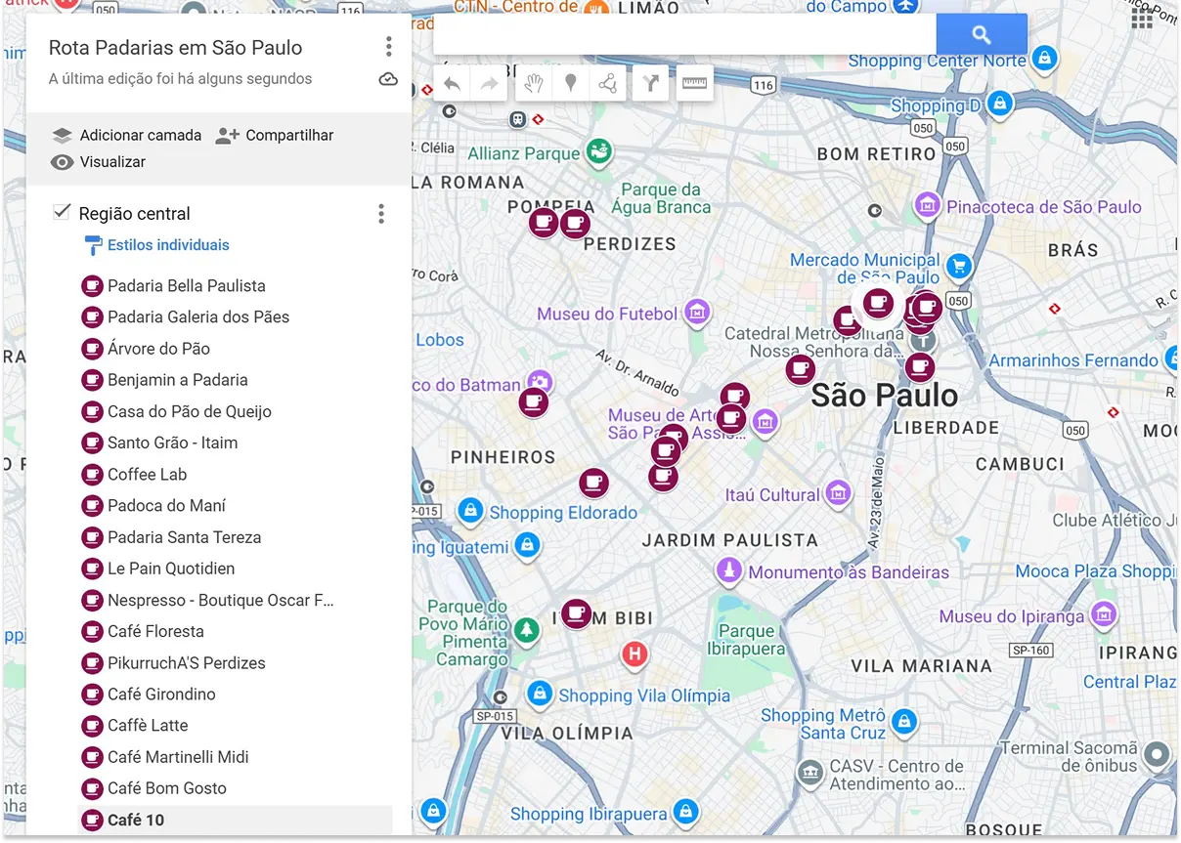
Task: Click inside the map search field
Action: tap(684, 33)
